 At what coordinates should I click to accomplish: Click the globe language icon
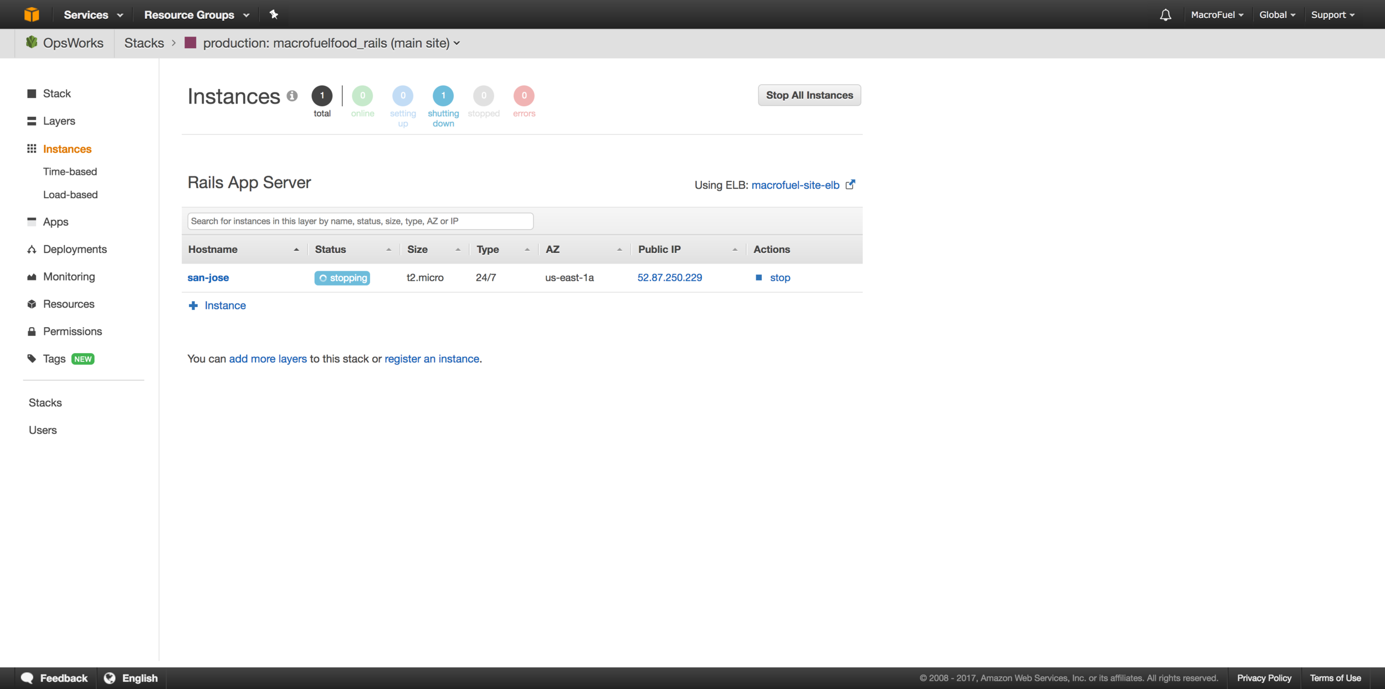coord(110,678)
